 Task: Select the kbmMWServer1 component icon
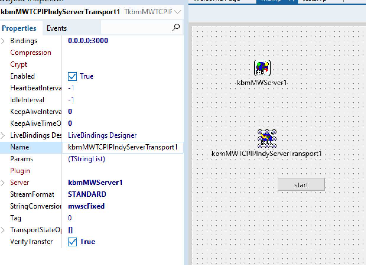(x=262, y=68)
